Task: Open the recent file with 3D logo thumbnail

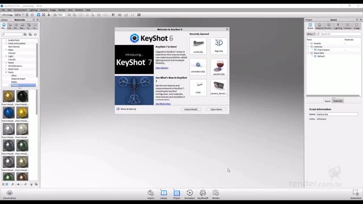Action: pyautogui.click(x=219, y=46)
